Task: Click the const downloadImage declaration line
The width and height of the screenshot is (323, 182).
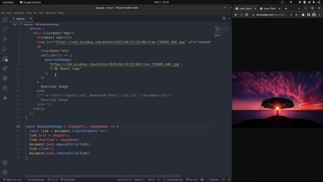Action: pos(72,126)
